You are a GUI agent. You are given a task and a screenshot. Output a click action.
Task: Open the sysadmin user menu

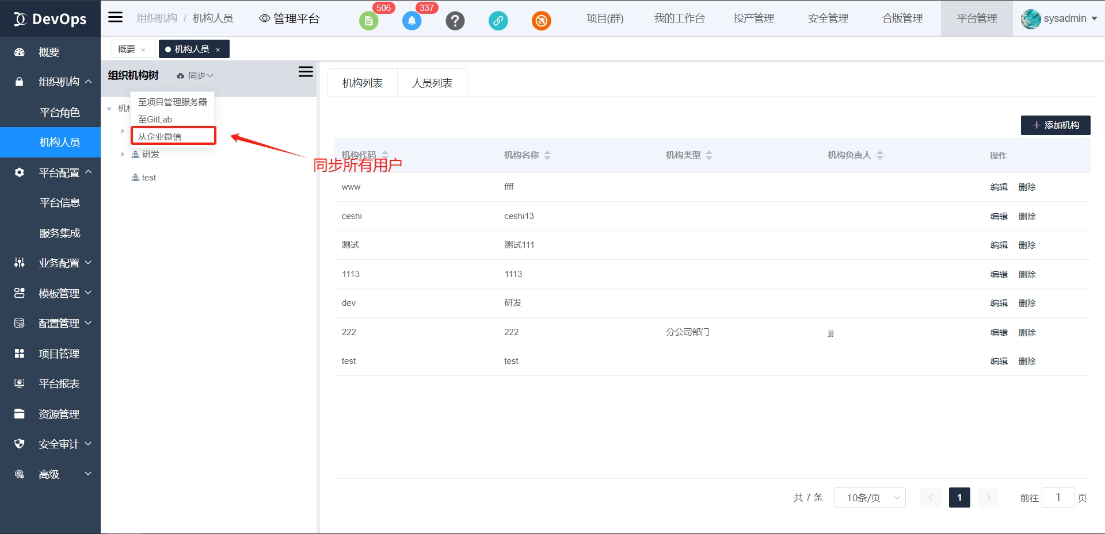point(1059,18)
